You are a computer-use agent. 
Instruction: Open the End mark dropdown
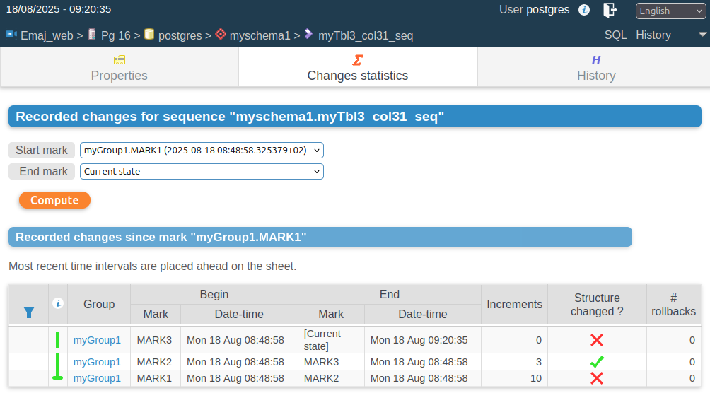point(202,172)
